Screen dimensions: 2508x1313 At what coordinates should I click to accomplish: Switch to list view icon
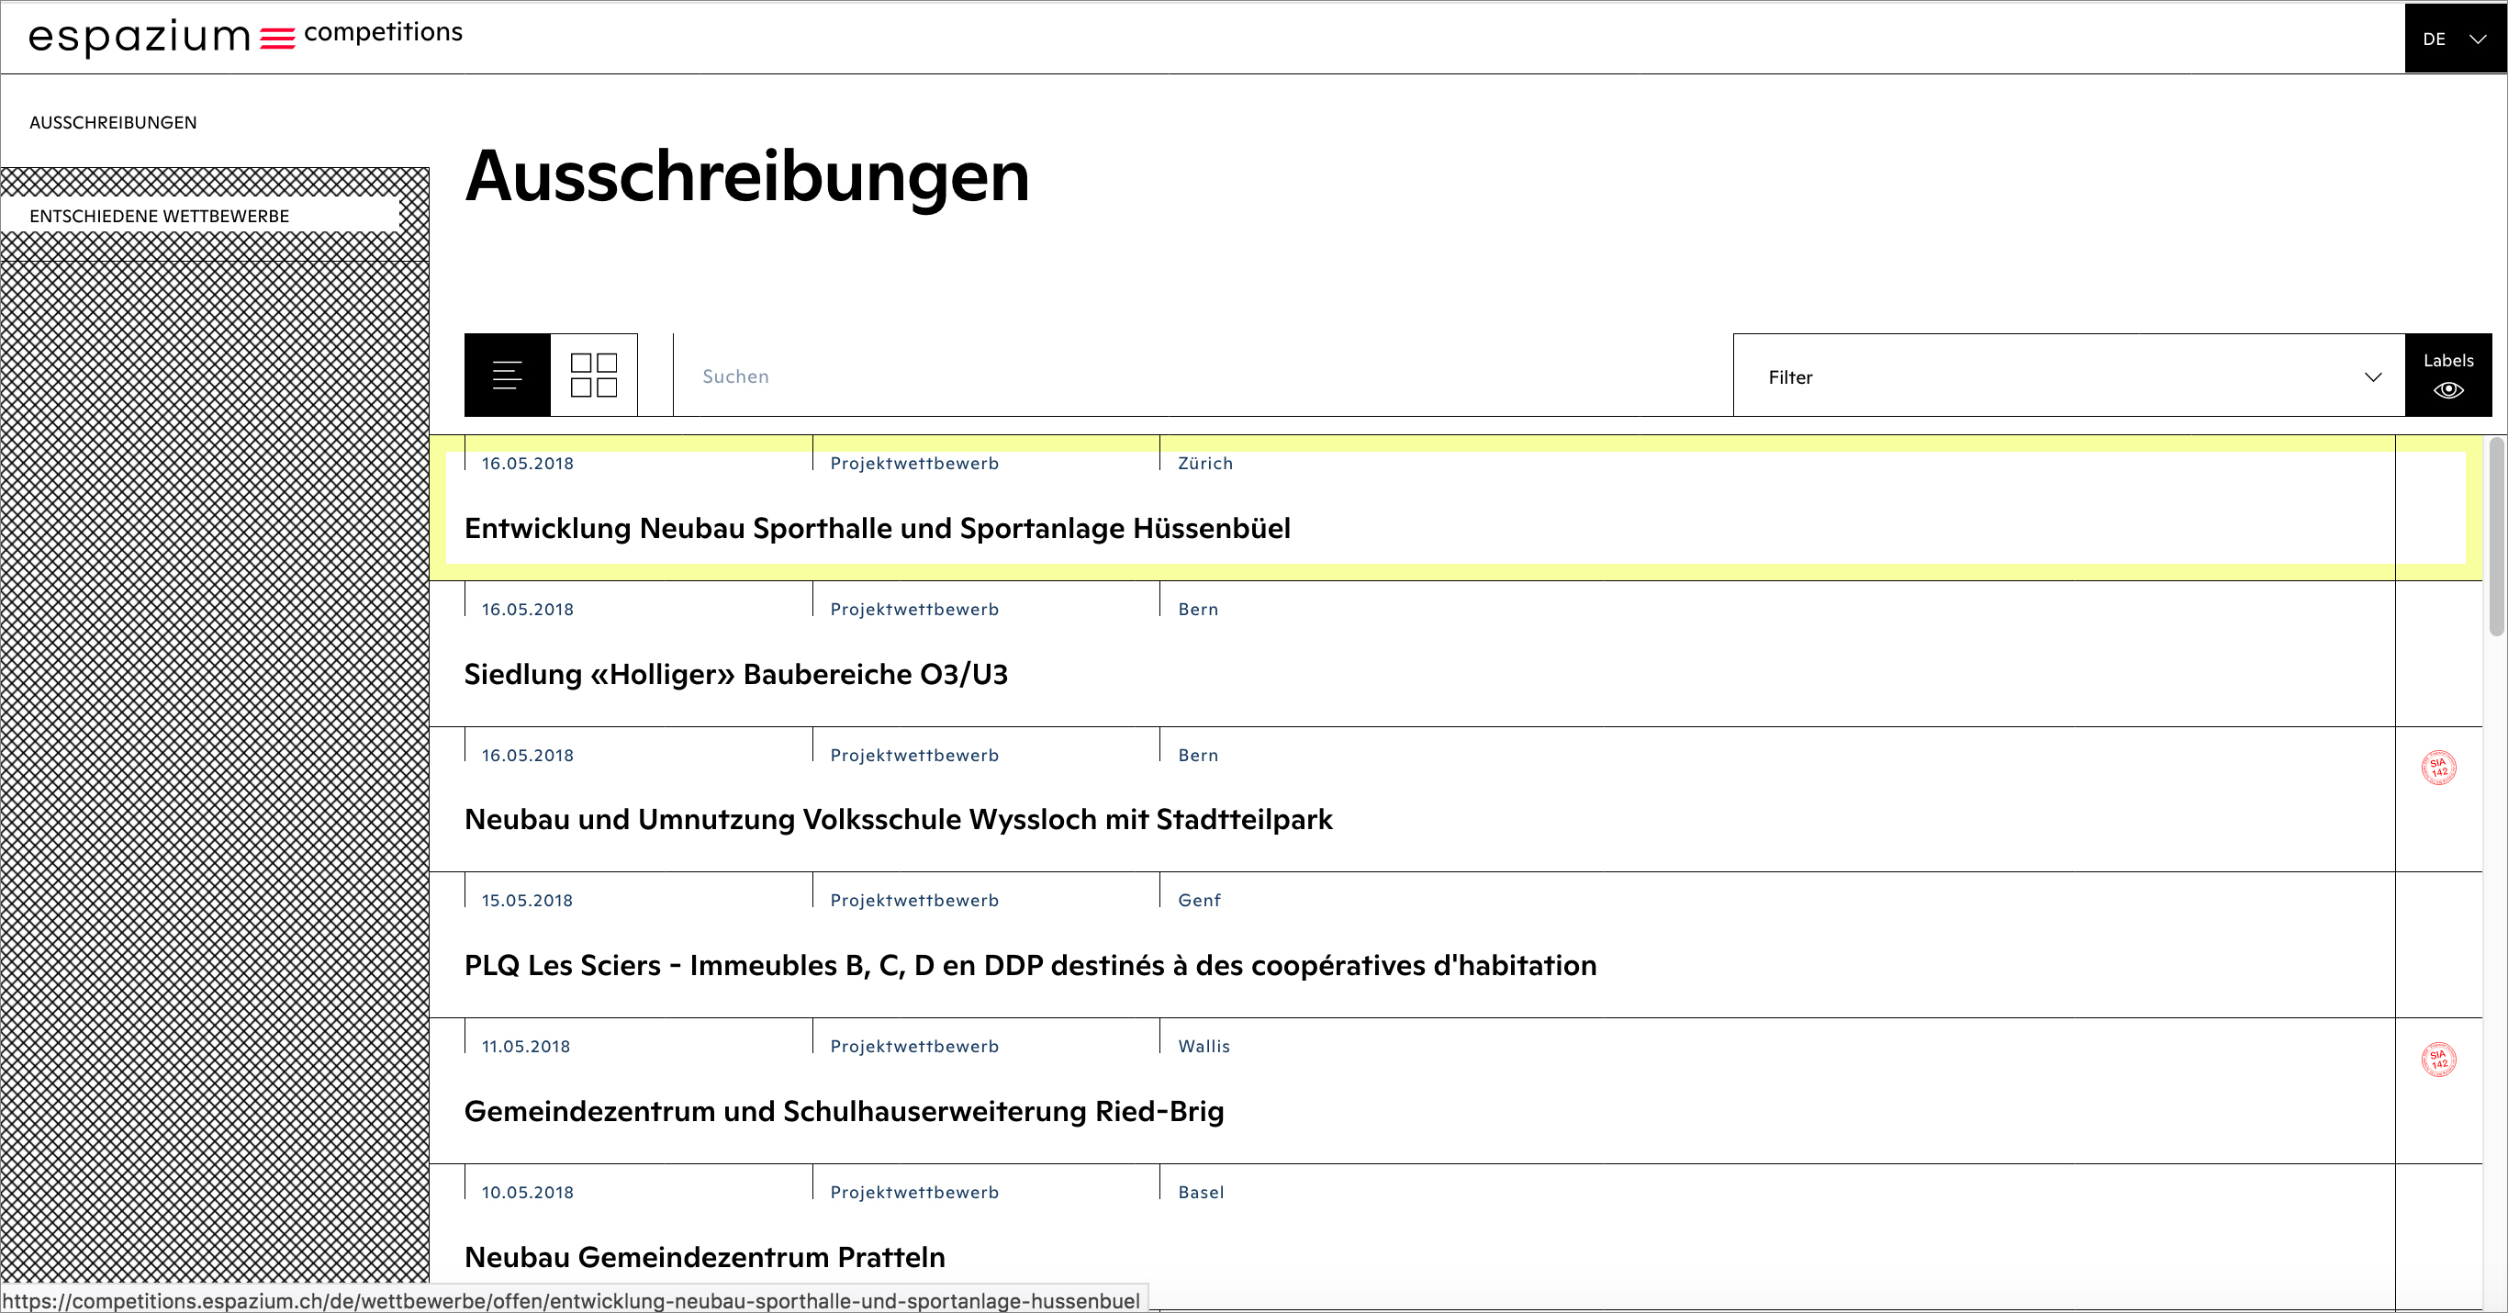click(508, 375)
